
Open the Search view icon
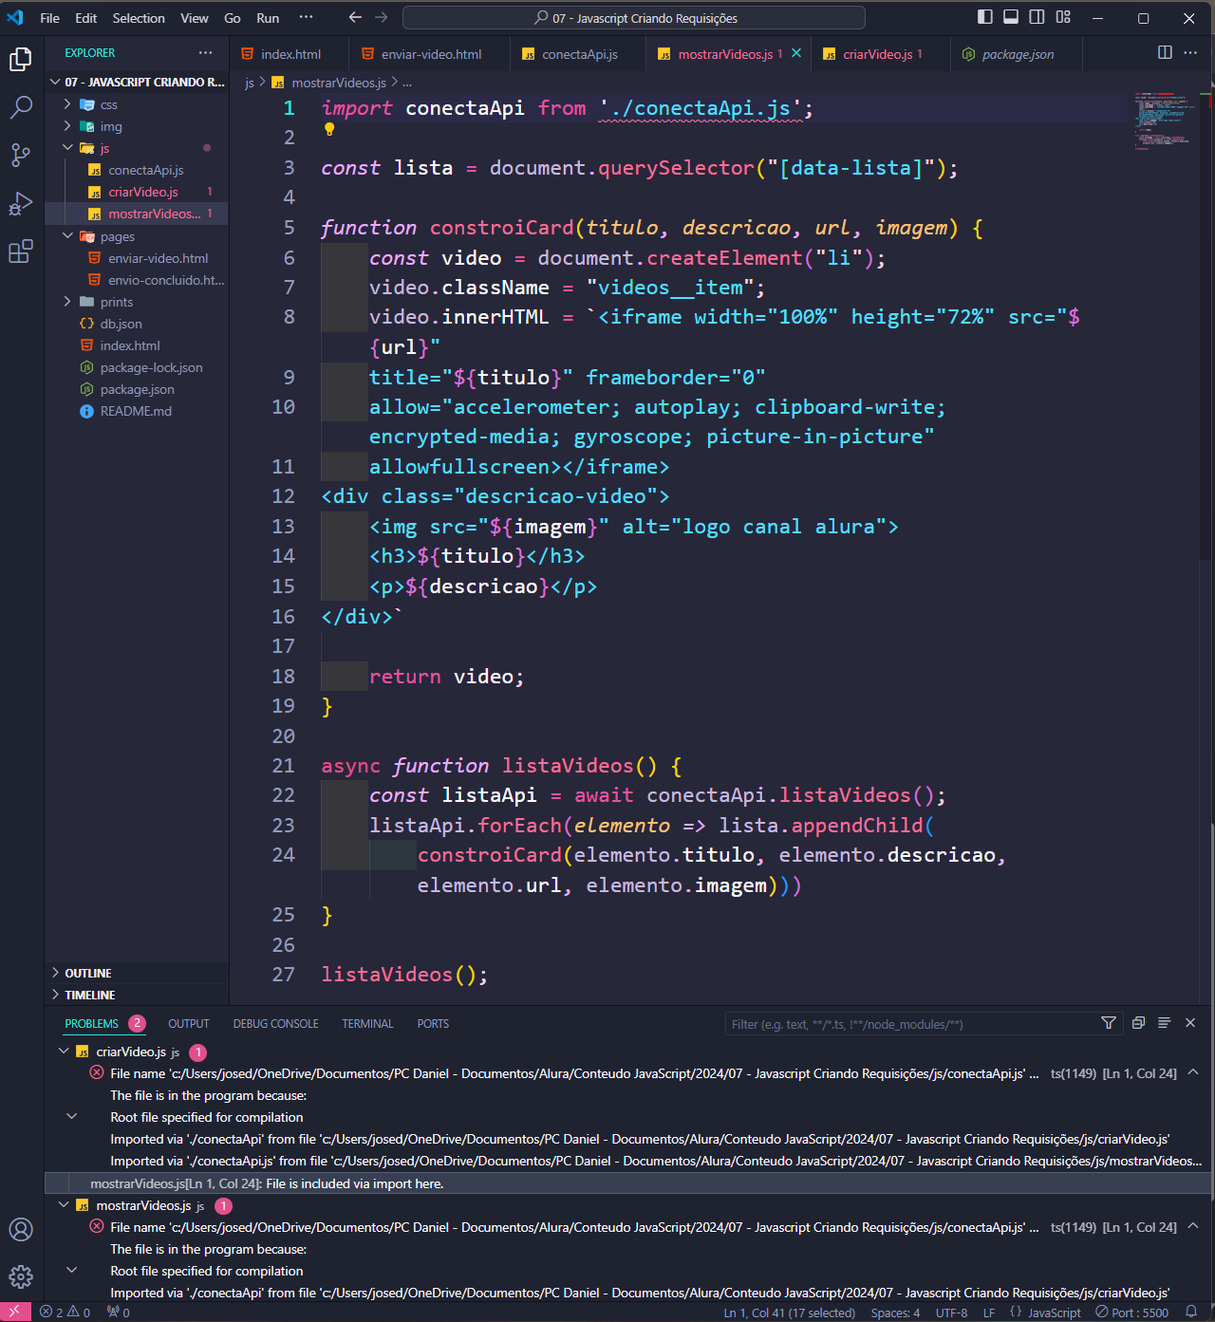pyautogui.click(x=21, y=107)
